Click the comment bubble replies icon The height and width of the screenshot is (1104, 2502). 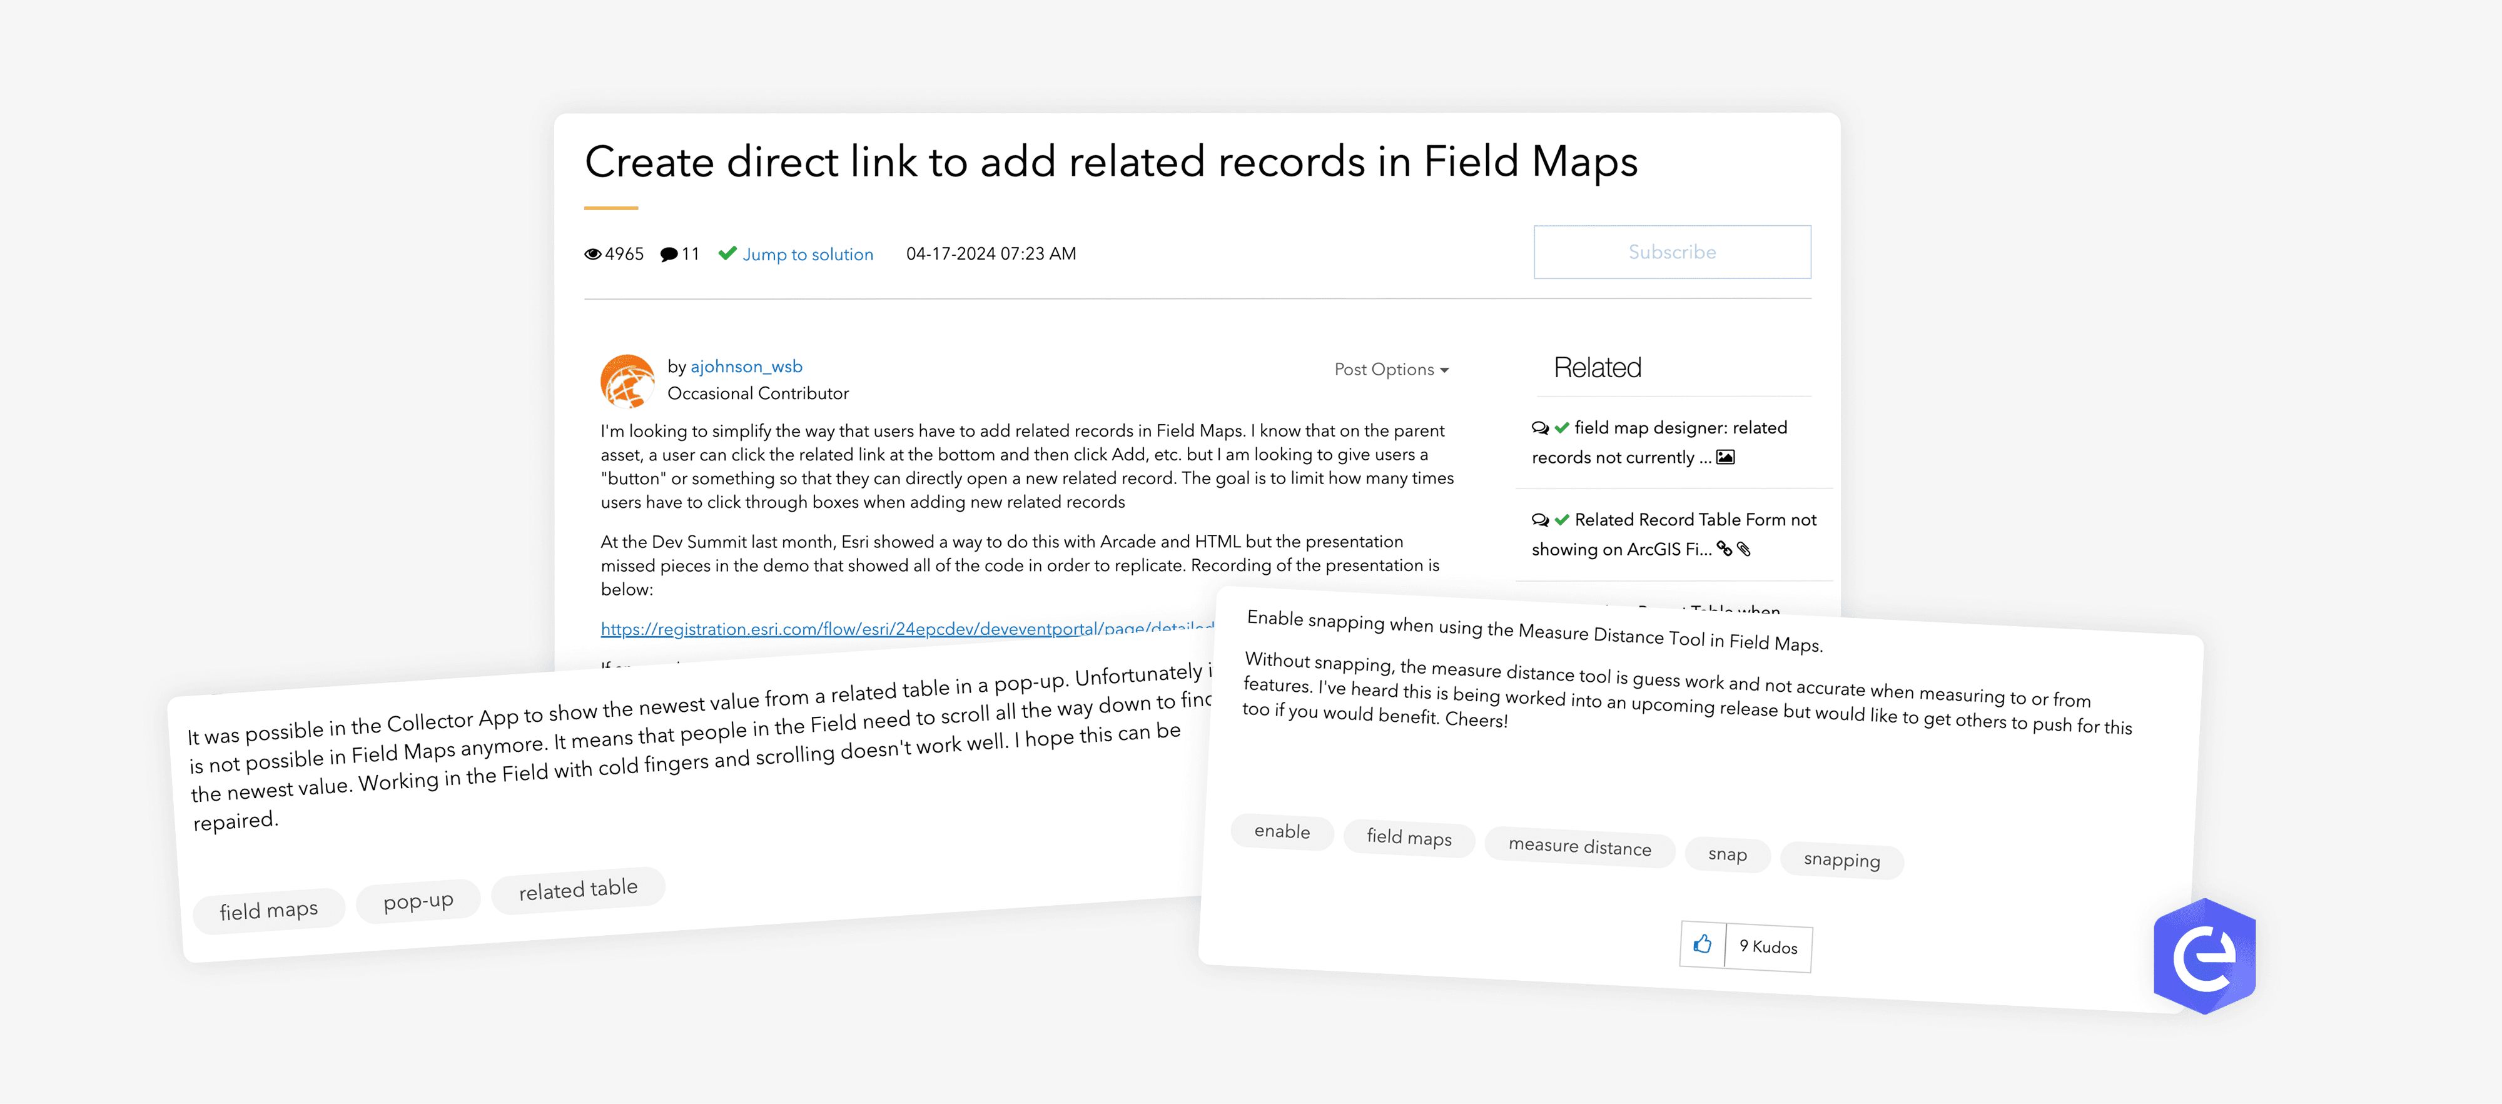(668, 255)
